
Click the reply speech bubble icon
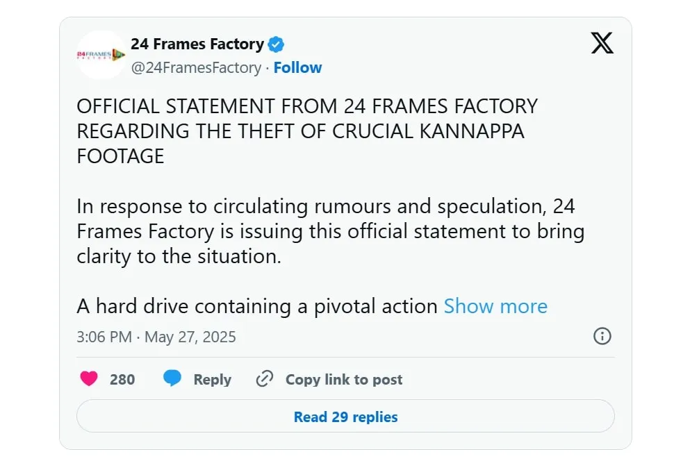tap(172, 379)
